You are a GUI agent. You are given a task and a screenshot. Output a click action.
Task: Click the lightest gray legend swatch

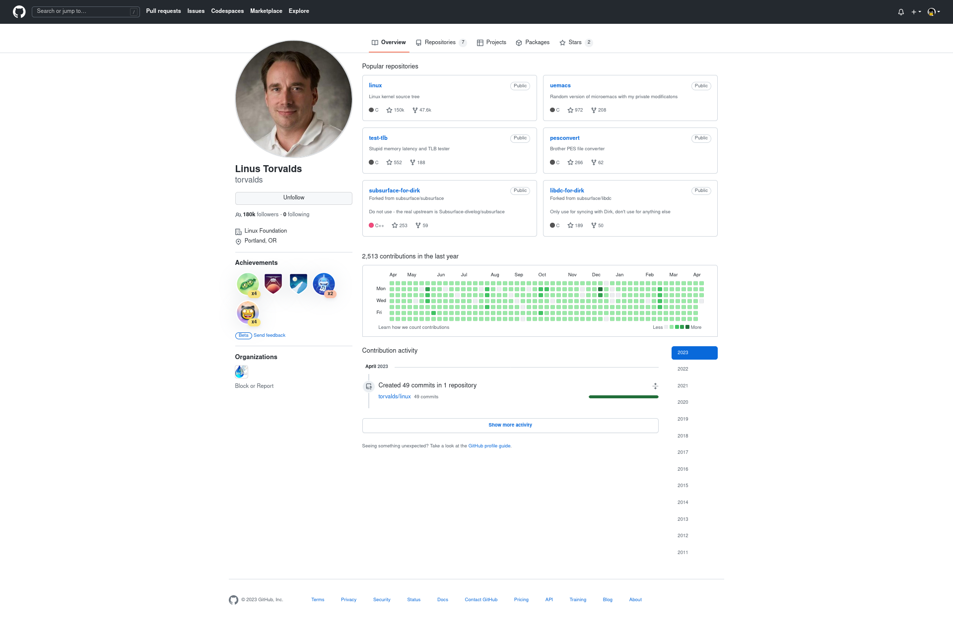[666, 327]
